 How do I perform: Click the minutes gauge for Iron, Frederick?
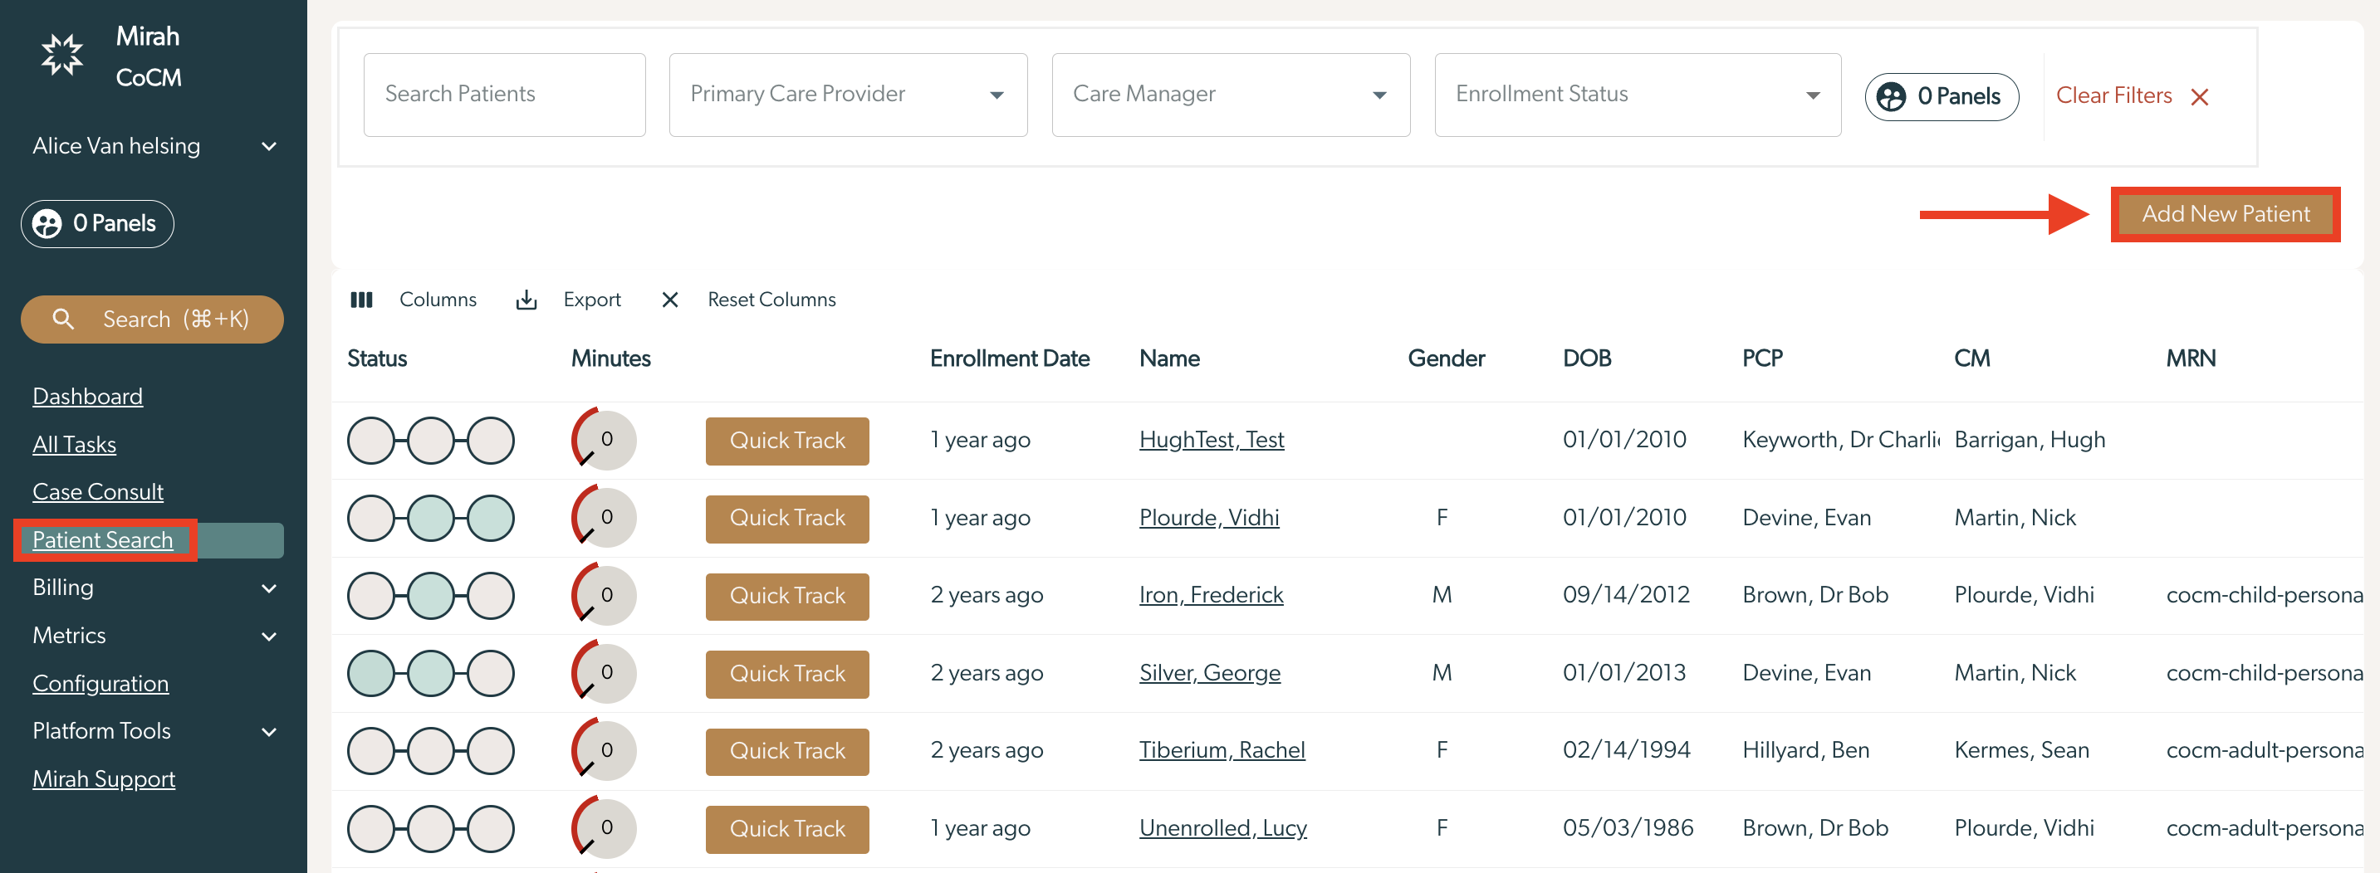pos(604,595)
